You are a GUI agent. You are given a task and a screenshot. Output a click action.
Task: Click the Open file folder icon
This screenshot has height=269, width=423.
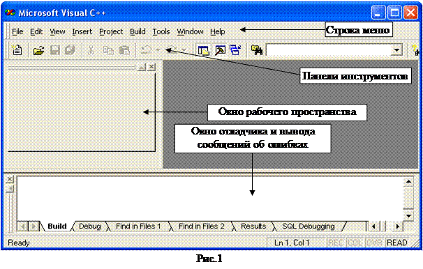pyautogui.click(x=38, y=50)
